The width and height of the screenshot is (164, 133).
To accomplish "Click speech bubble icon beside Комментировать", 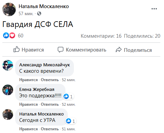I will (x=60, y=49).
